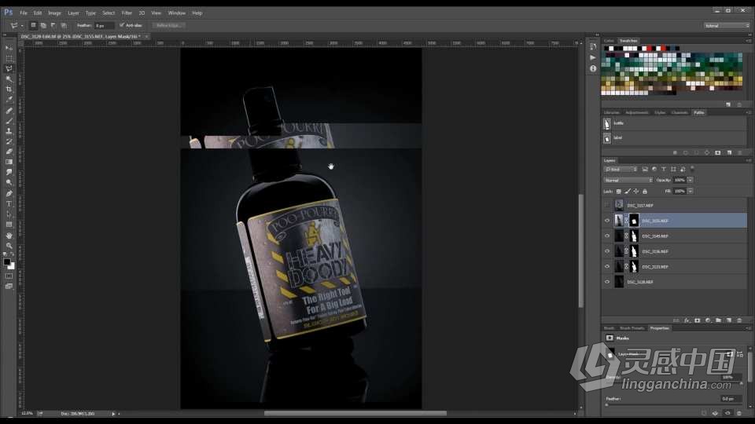Show the hidden DSC_3157.NEF layer
The width and height of the screenshot is (755, 424).
[606, 205]
